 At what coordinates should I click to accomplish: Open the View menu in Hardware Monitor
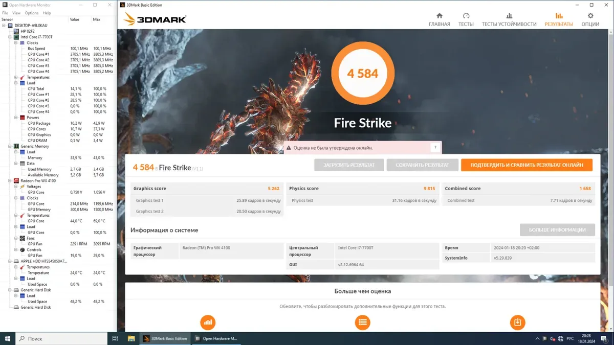click(x=16, y=13)
